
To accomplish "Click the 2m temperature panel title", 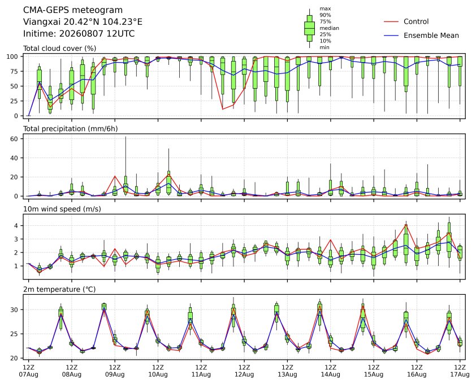I will pos(59,289).
